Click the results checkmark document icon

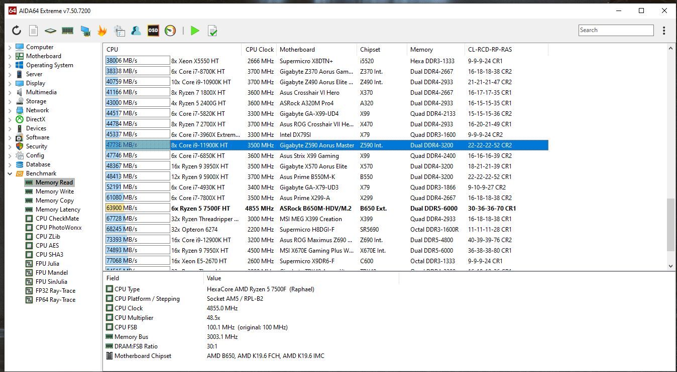212,31
